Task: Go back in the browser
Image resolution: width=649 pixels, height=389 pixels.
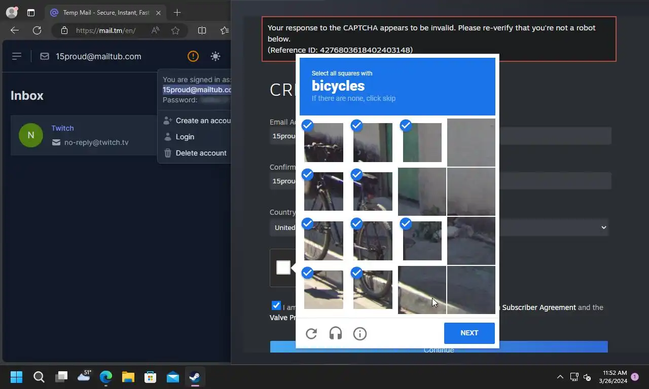Action: 15,30
